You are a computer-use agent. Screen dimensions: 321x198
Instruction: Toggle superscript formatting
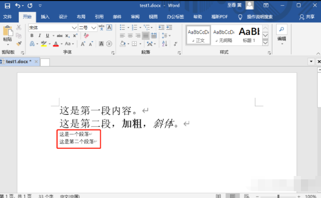tap(75, 36)
